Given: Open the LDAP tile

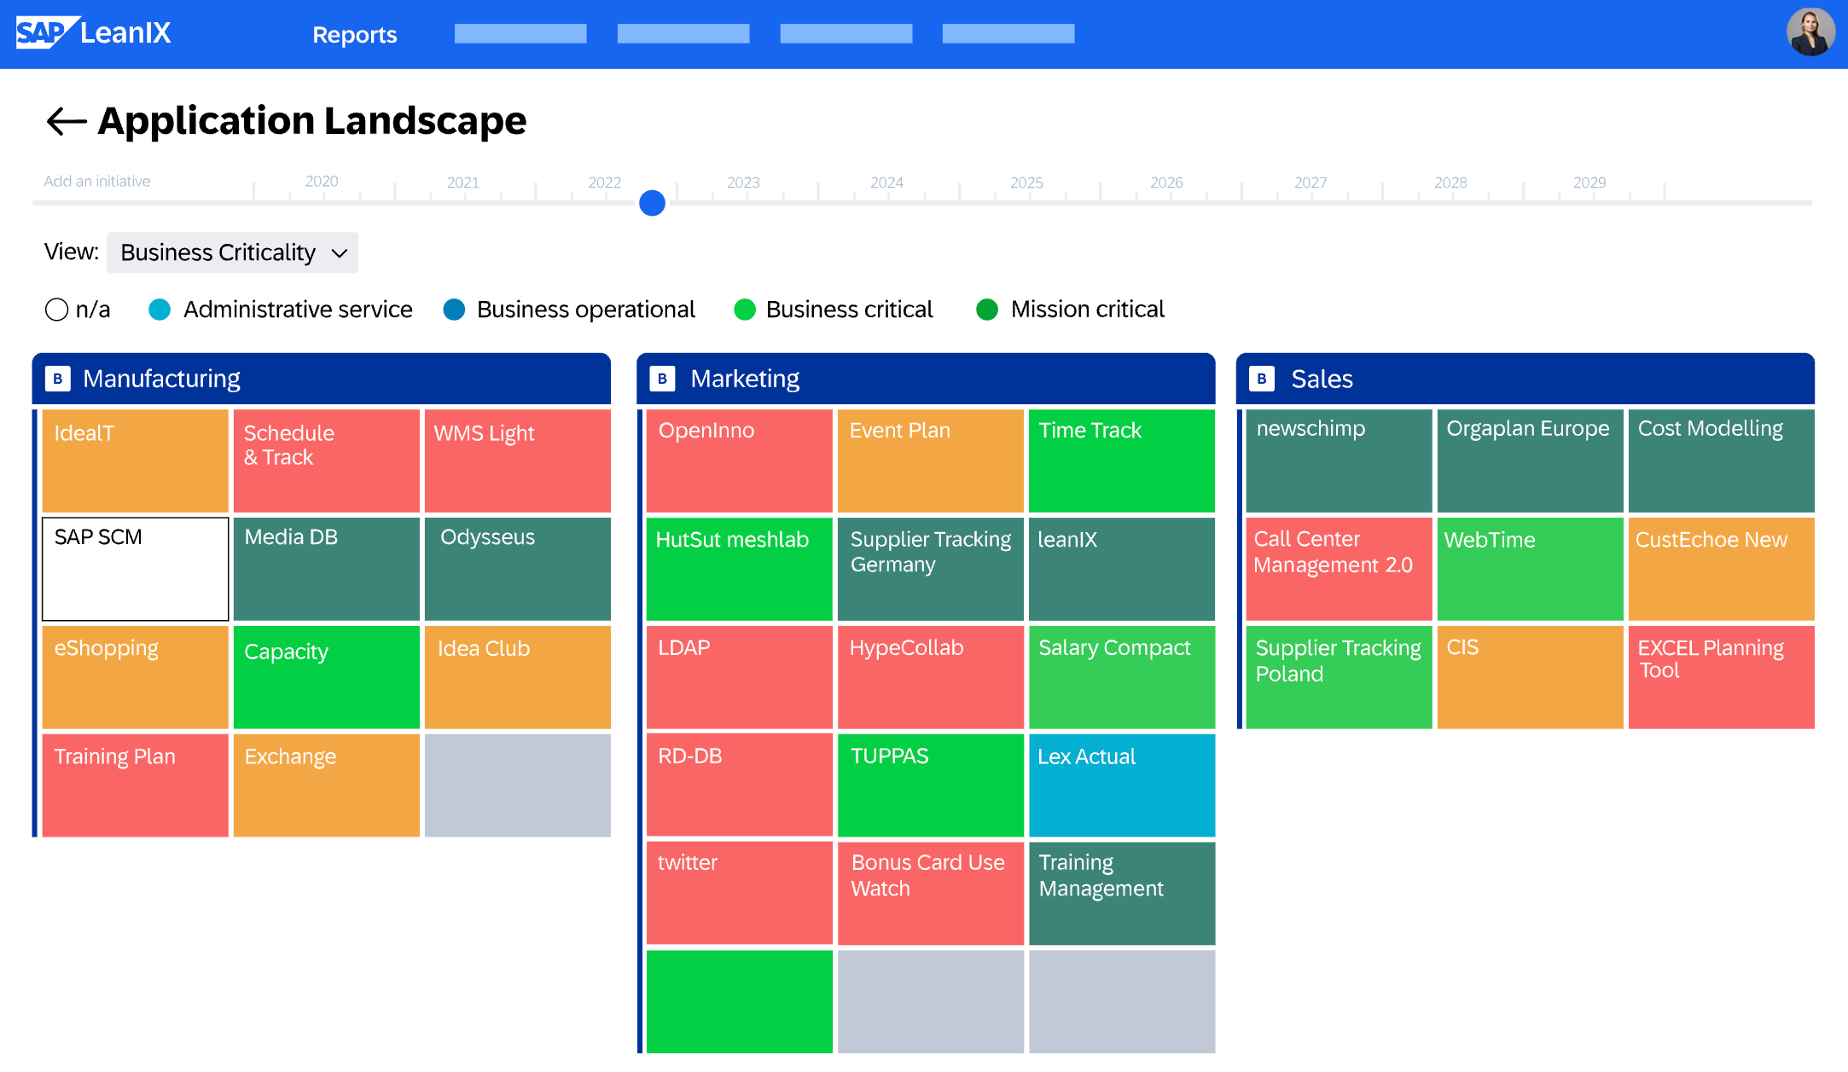Looking at the screenshot, I should tap(739, 677).
